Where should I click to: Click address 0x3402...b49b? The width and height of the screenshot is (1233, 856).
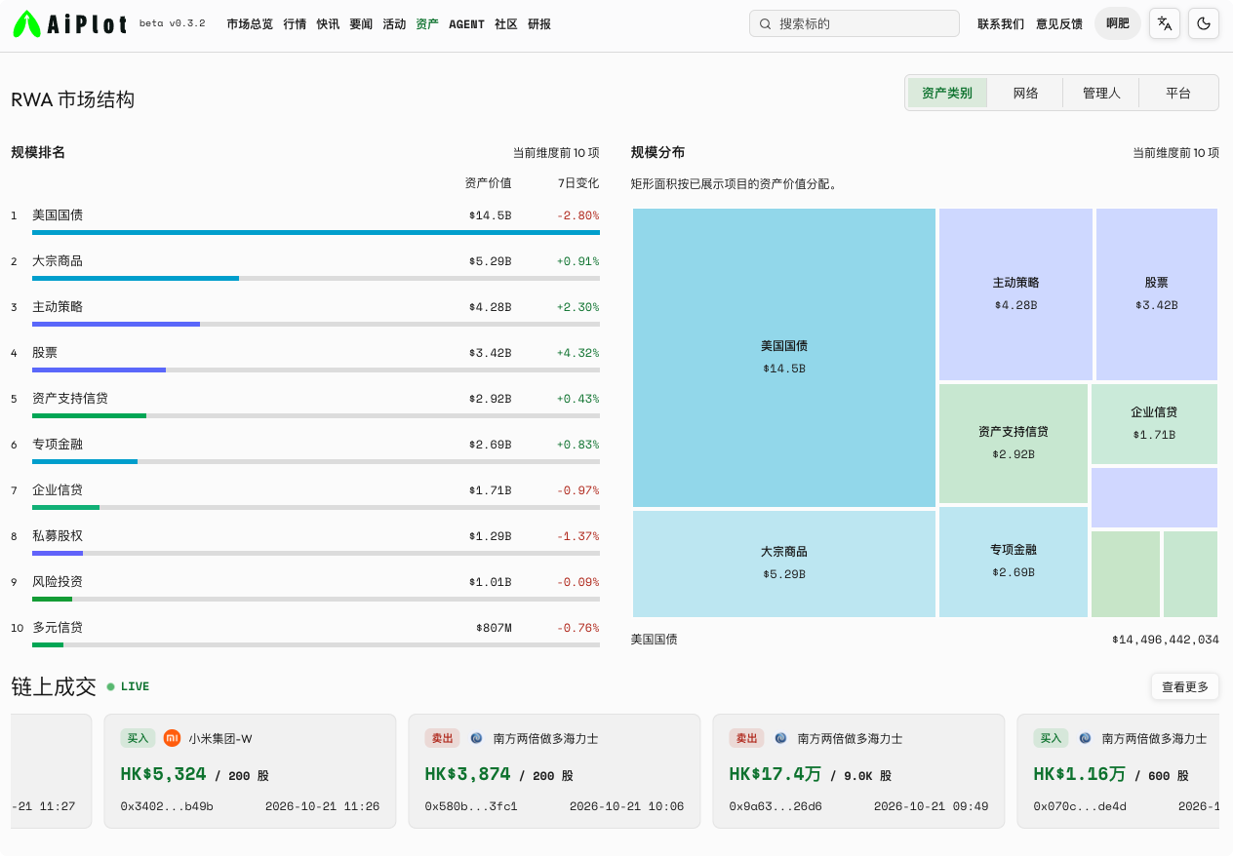167,806
